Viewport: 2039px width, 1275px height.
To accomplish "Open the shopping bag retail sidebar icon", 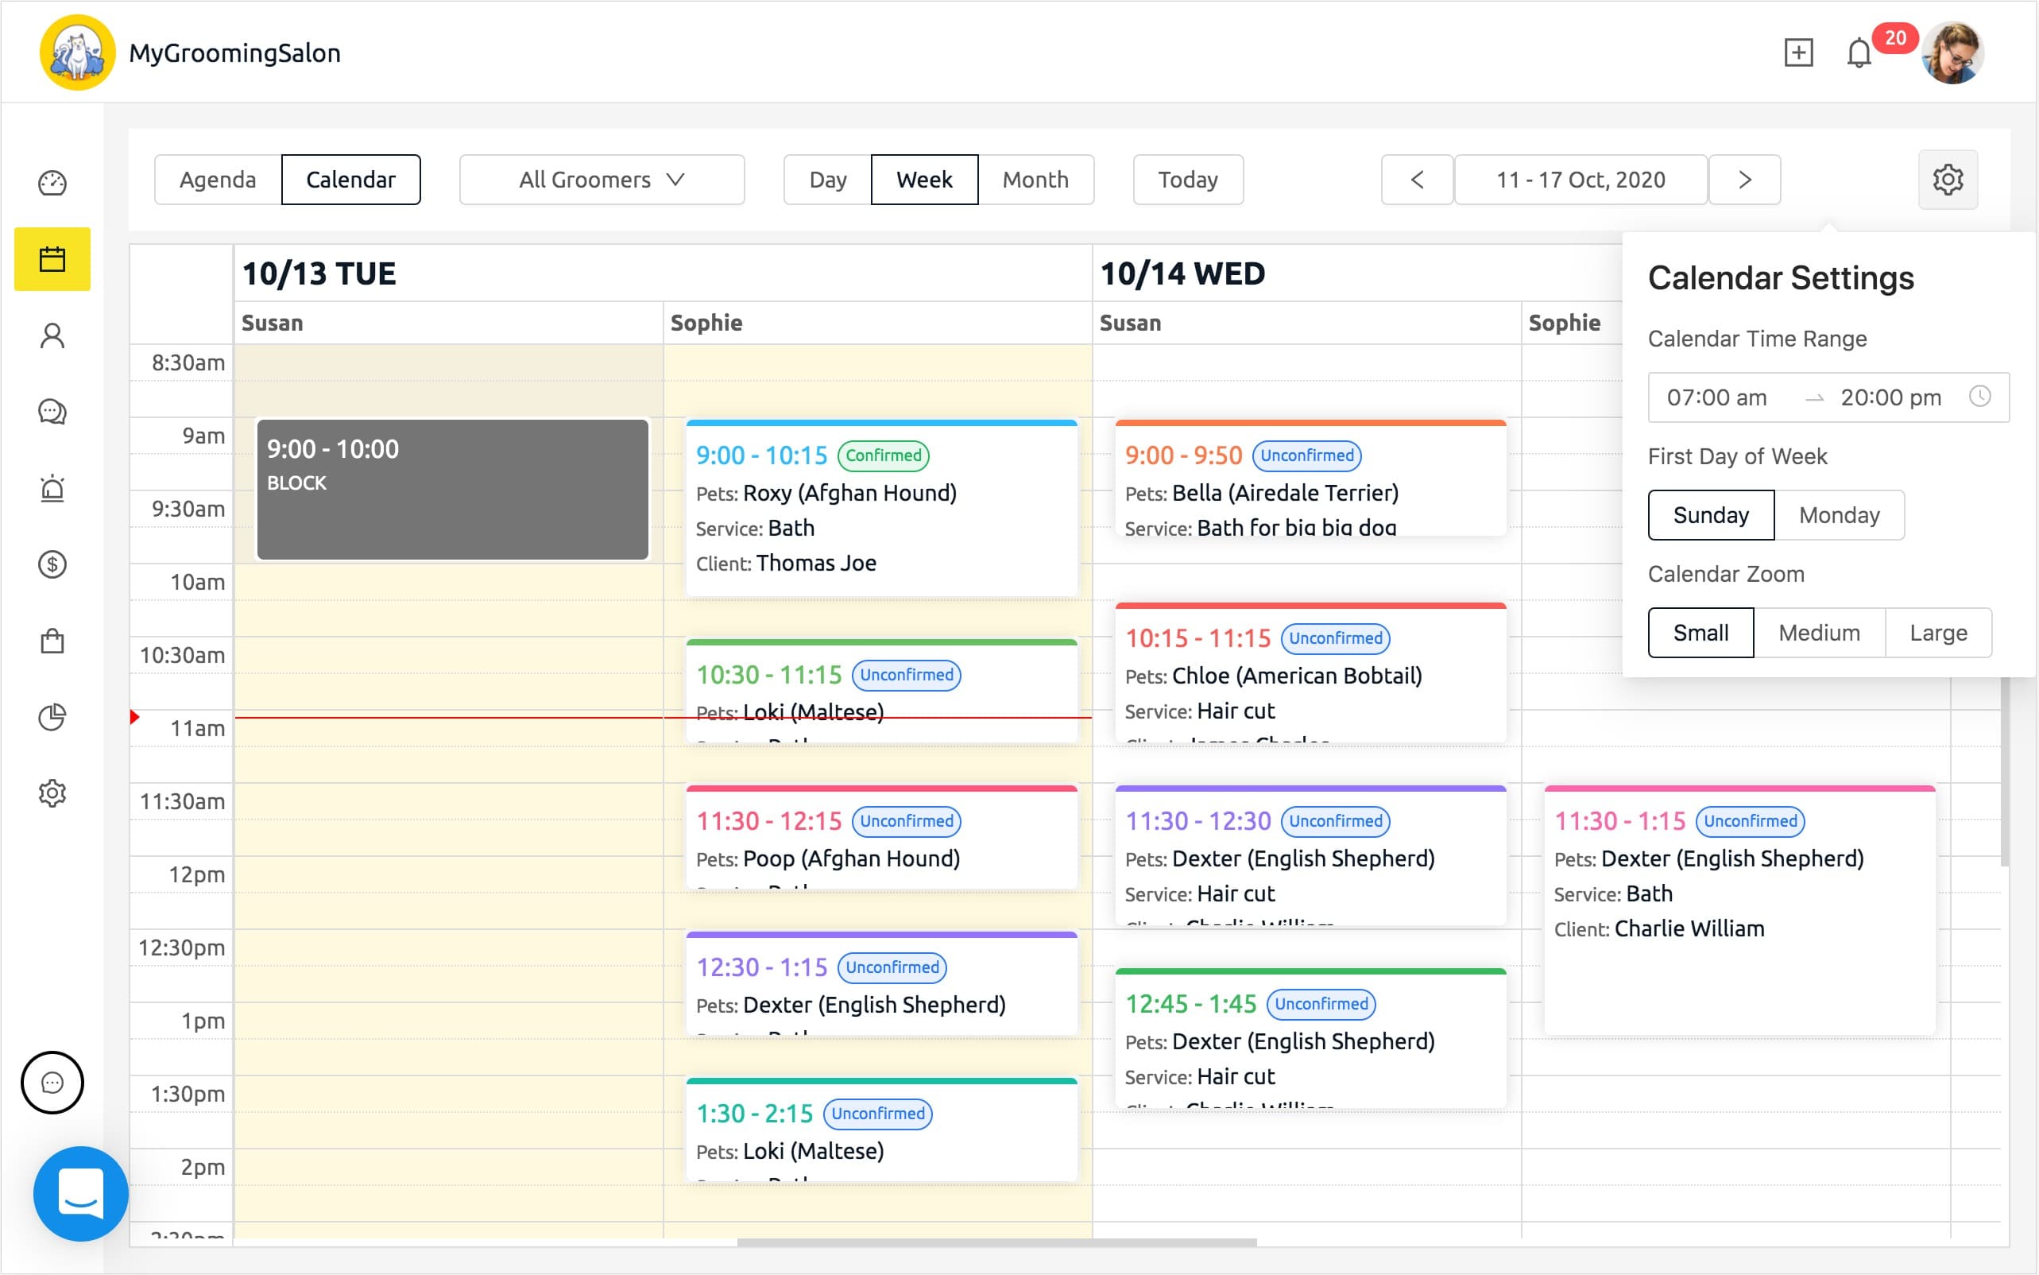I will [52, 641].
